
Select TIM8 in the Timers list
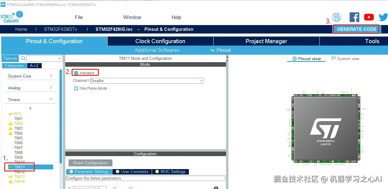coord(18,152)
